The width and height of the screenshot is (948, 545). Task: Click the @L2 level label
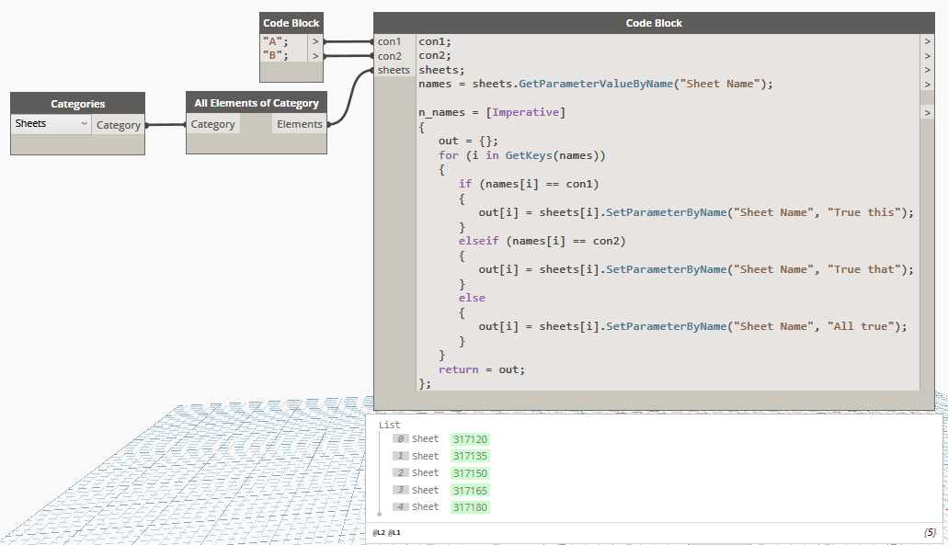point(379,532)
